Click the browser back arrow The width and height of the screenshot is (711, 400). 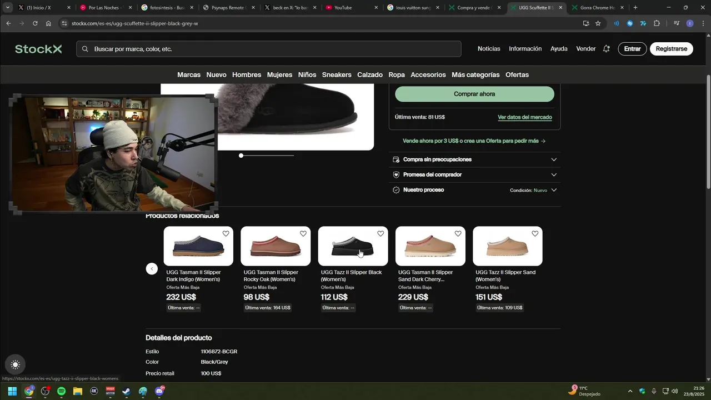pyautogui.click(x=8, y=23)
